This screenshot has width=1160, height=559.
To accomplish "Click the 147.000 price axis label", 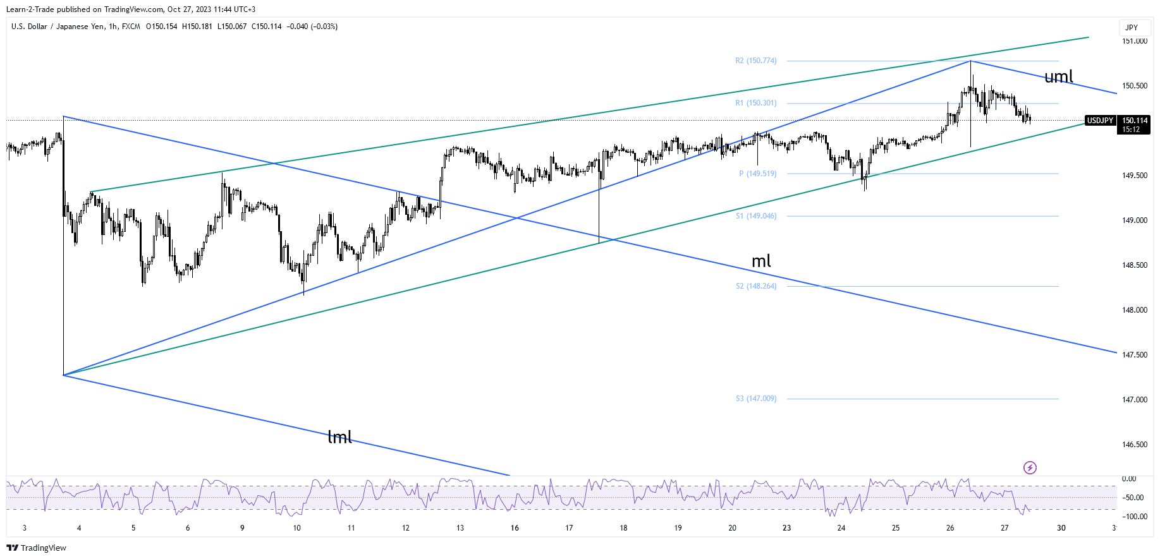I will point(1135,400).
